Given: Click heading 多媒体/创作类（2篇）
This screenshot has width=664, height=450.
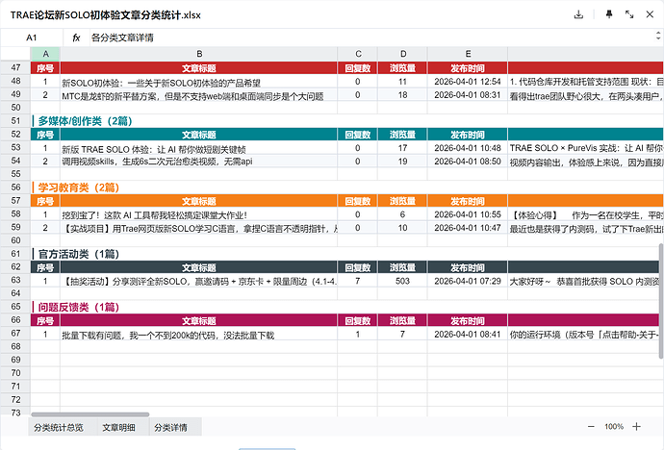Looking at the screenshot, I should [85, 121].
